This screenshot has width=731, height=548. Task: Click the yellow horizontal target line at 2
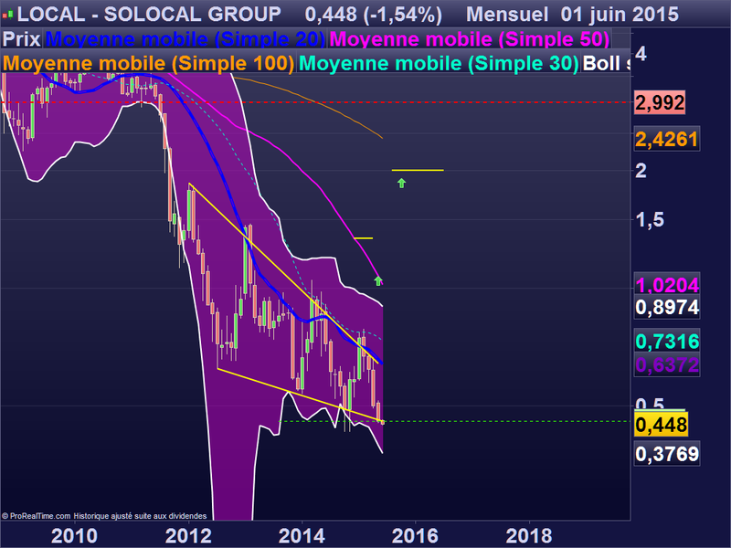(418, 170)
